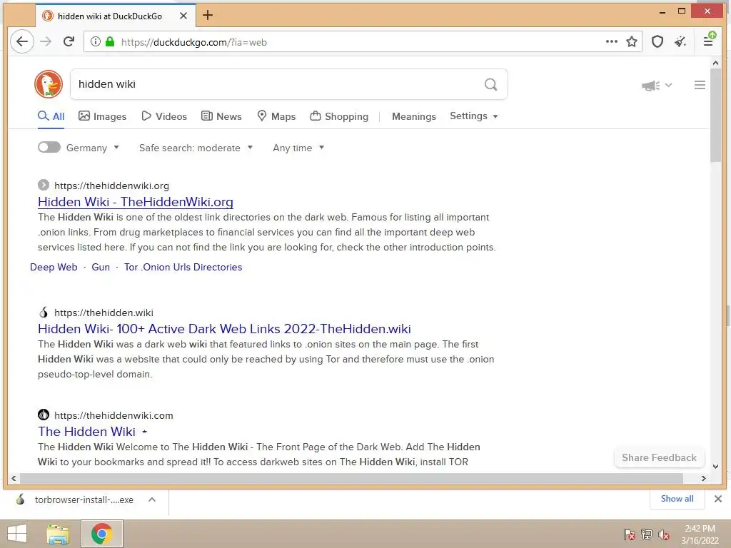Click favicon beside thehiddenwiki.com result
The width and height of the screenshot is (731, 548).
(44, 415)
